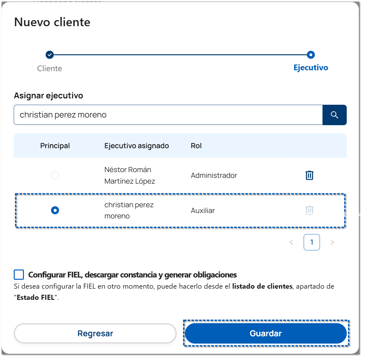378x357 pixels.
Task: Click the Asignar ejecutivo search field
Action: coord(168,115)
